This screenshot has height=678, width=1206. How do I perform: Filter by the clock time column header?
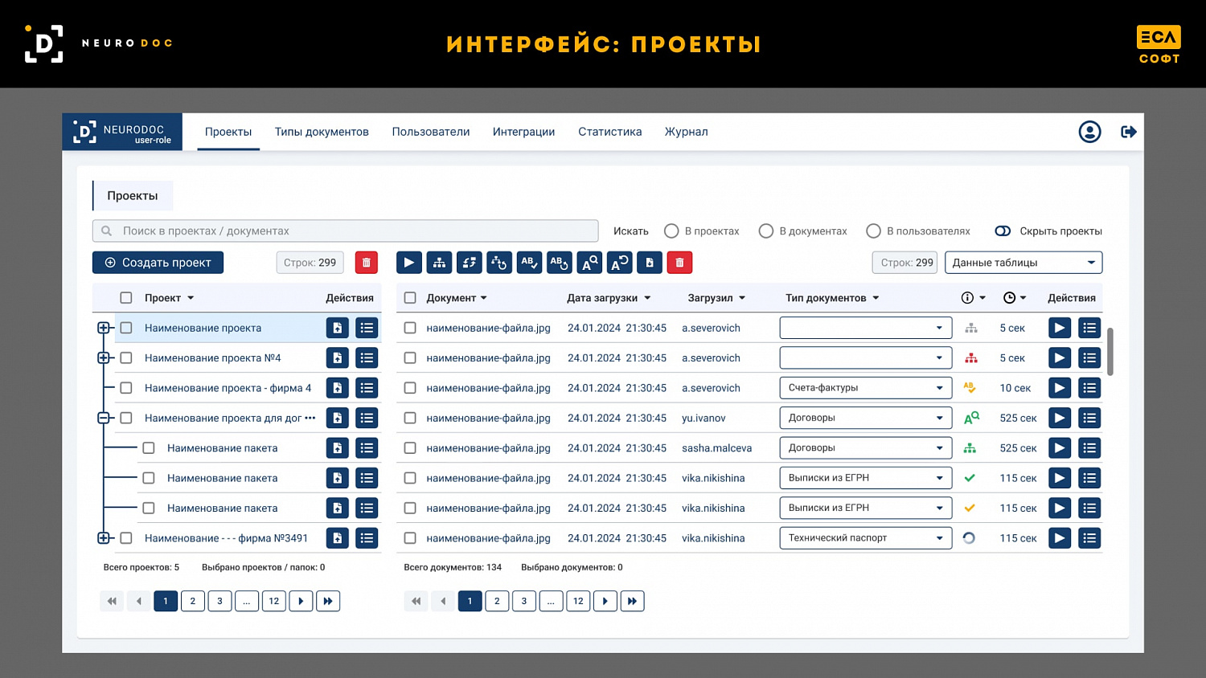(x=1015, y=298)
